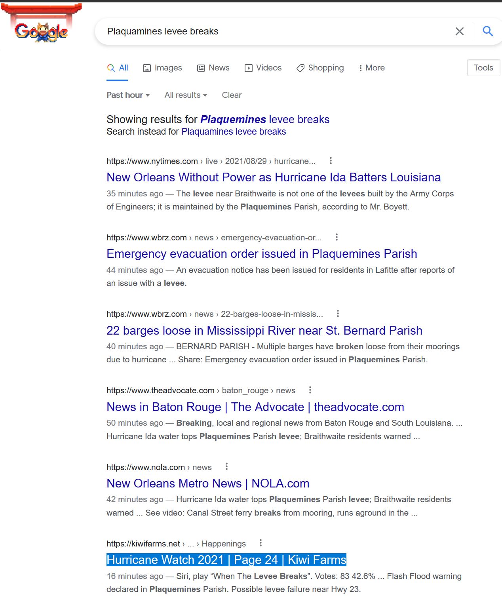Click the theadvocate.com baton_rouge URL breadcrumb
This screenshot has width=502, height=613.
[x=201, y=390]
